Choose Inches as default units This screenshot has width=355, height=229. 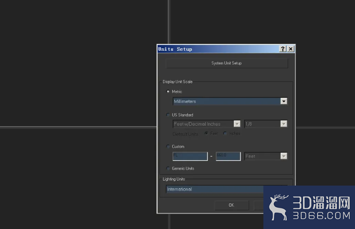pyautogui.click(x=225, y=133)
